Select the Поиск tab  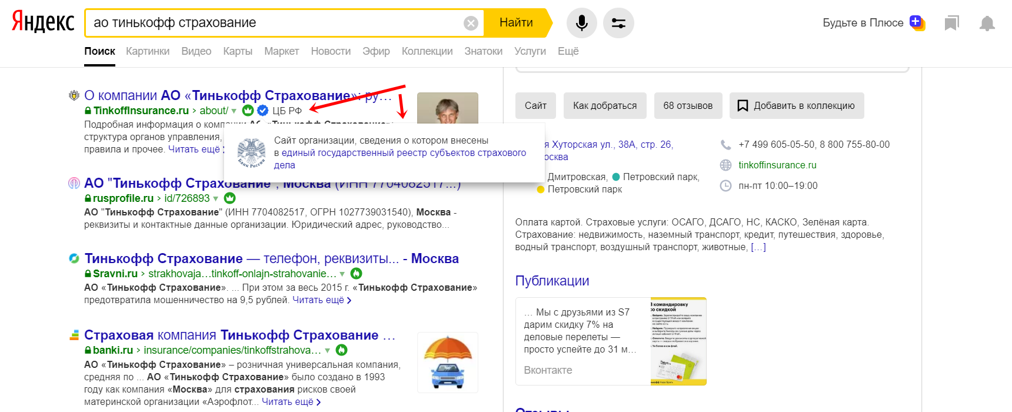click(99, 51)
